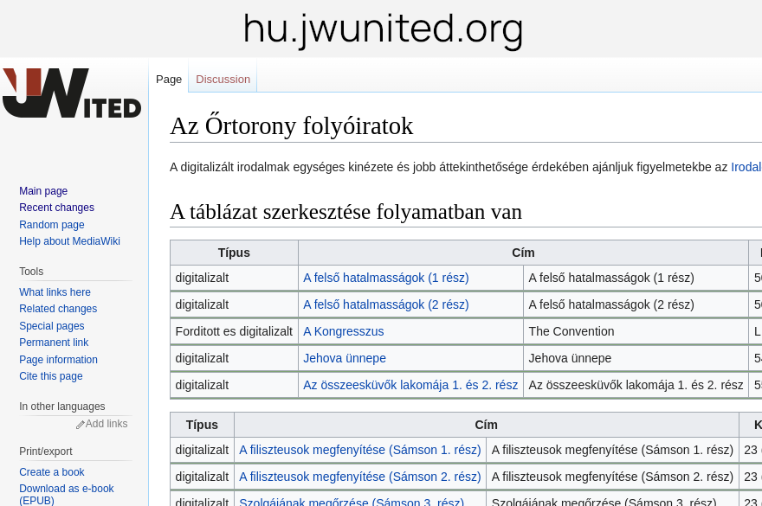Open the A Kongresszus link

(x=344, y=331)
